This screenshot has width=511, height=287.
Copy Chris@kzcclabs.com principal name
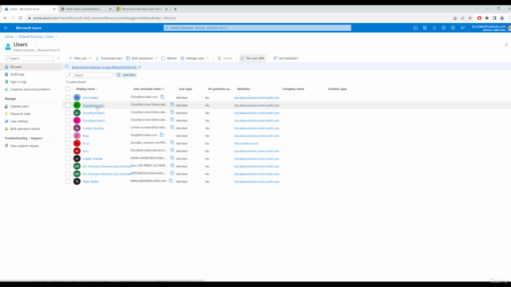162,97
